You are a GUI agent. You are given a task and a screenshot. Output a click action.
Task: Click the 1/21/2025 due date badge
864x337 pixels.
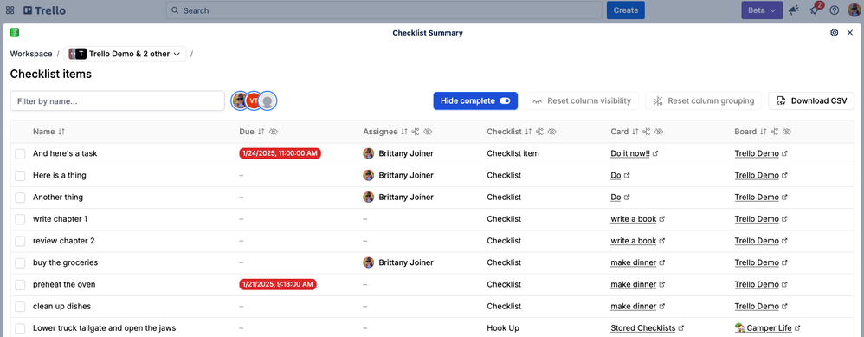tap(278, 285)
